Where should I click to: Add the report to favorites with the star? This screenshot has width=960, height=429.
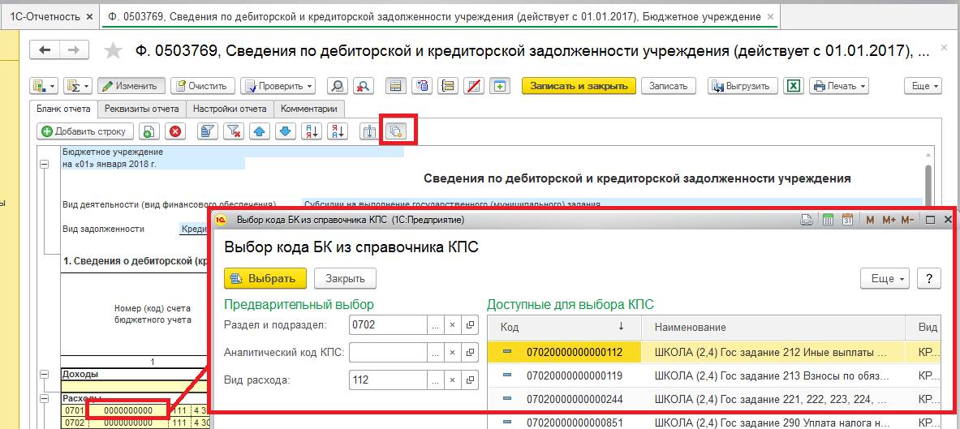point(114,51)
